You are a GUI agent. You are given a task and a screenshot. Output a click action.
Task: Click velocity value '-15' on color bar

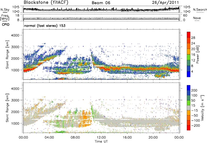point(195,110)
